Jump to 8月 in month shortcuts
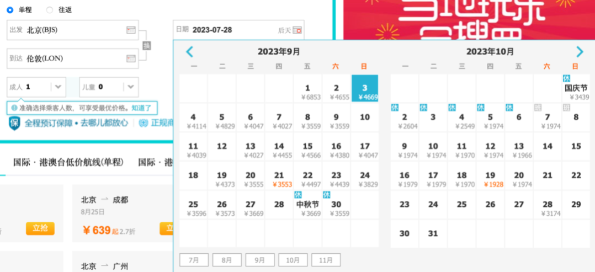Screen dimensions: 595x272 pyautogui.click(x=226, y=260)
